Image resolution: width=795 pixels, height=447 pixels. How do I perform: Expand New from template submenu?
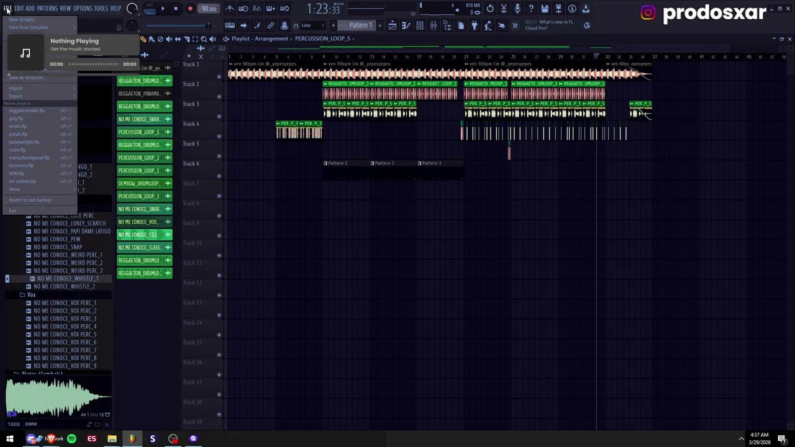click(x=42, y=27)
